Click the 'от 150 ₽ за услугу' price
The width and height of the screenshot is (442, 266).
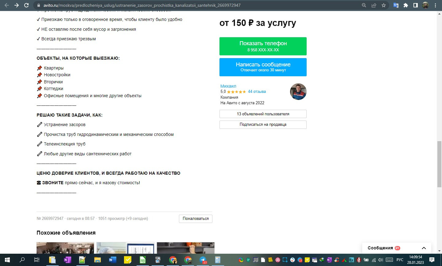pos(258,23)
